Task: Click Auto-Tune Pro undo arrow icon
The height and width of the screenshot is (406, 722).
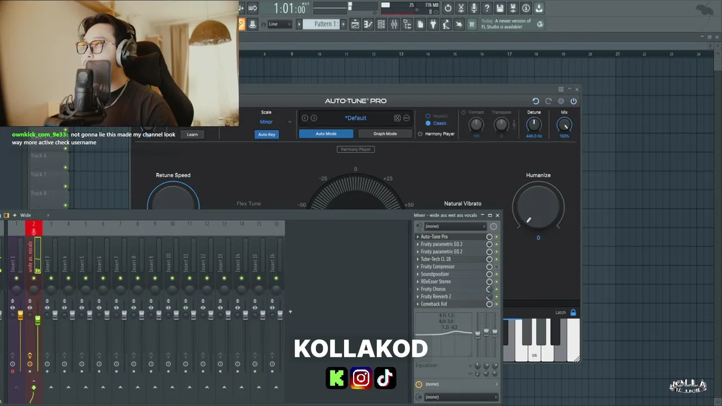Action: point(536,101)
